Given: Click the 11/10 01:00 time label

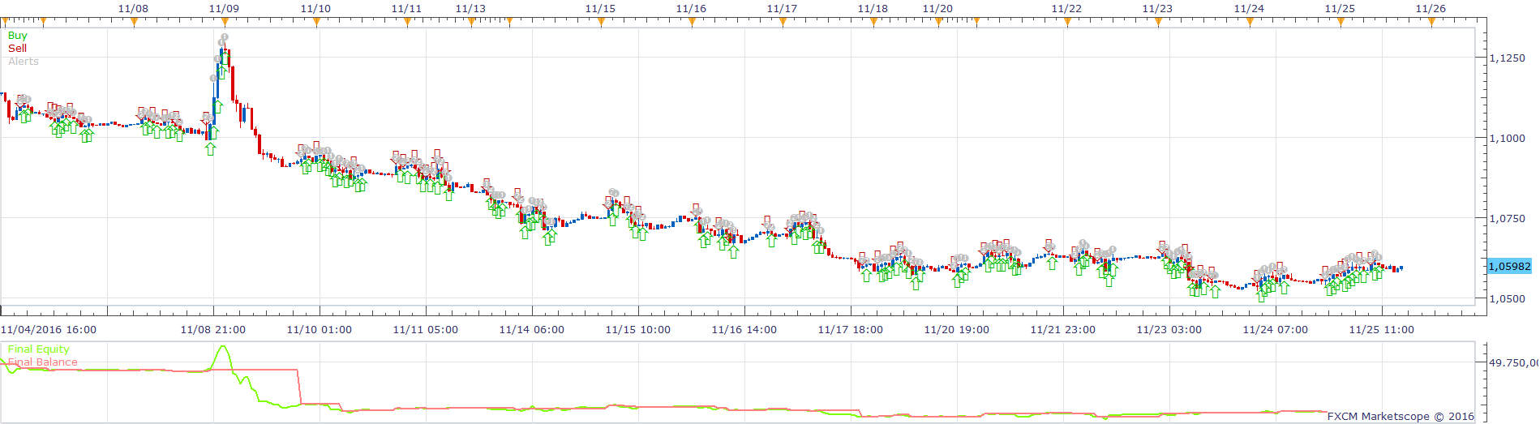Looking at the screenshot, I should 320,330.
